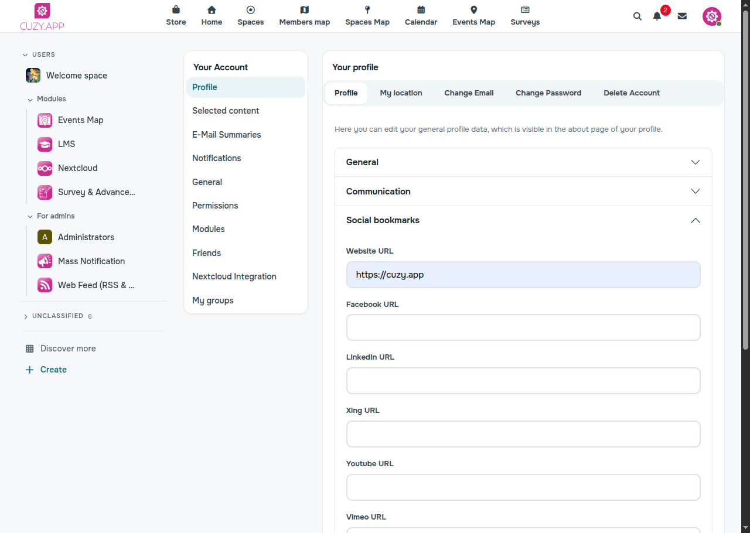Collapse the Modules tree group
This screenshot has width=750, height=533.
point(30,100)
